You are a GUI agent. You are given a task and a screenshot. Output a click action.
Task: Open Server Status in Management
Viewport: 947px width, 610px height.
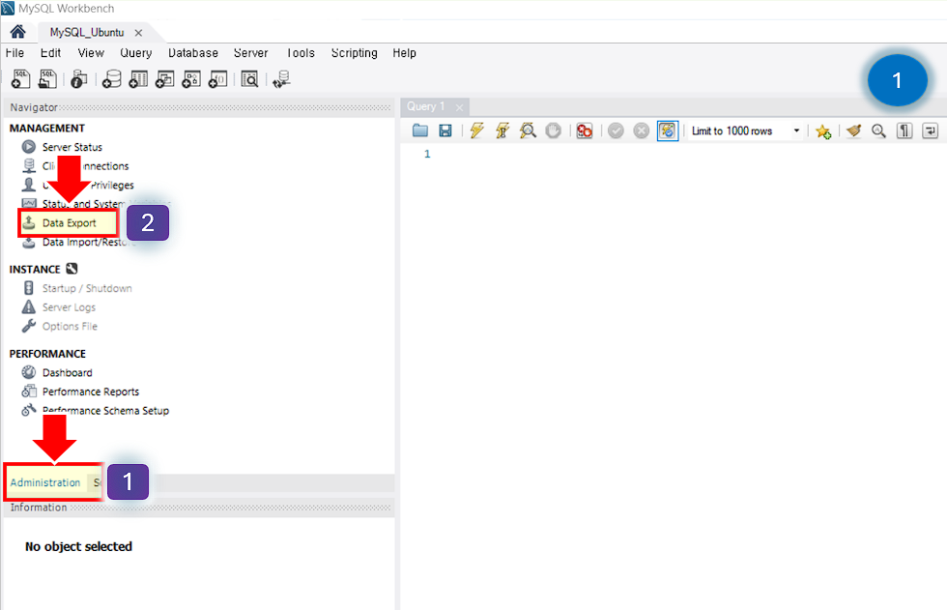[72, 147]
